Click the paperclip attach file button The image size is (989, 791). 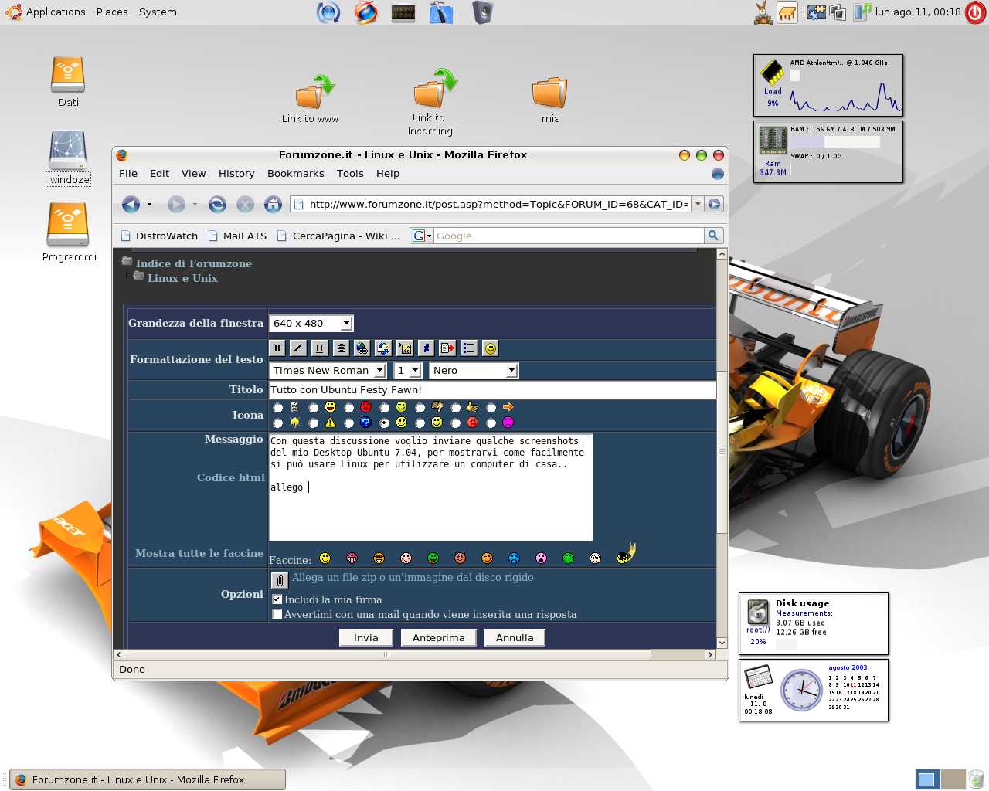pos(280,579)
